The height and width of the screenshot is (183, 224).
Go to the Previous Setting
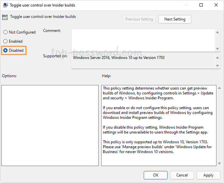pyautogui.click(x=139, y=19)
